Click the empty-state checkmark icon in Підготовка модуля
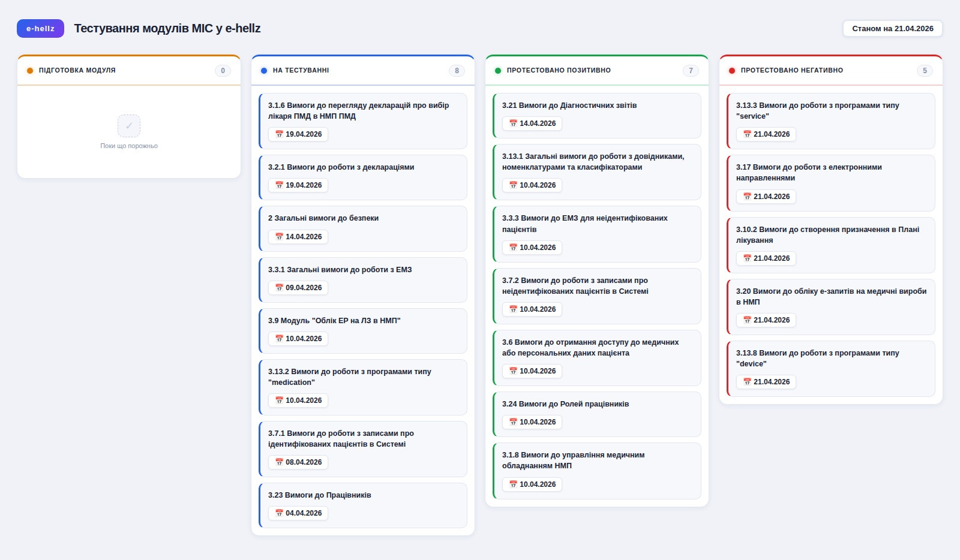 coord(129,126)
